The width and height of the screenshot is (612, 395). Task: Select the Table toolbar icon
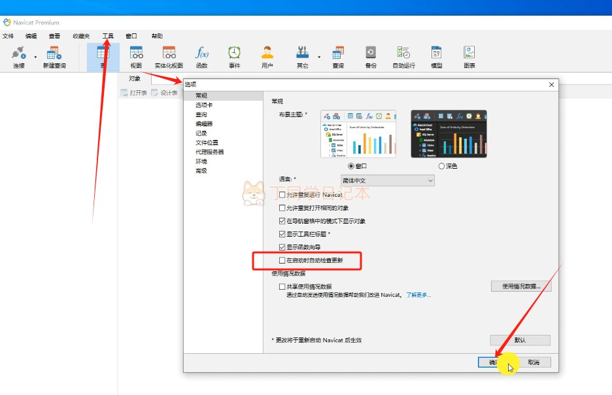click(x=103, y=57)
